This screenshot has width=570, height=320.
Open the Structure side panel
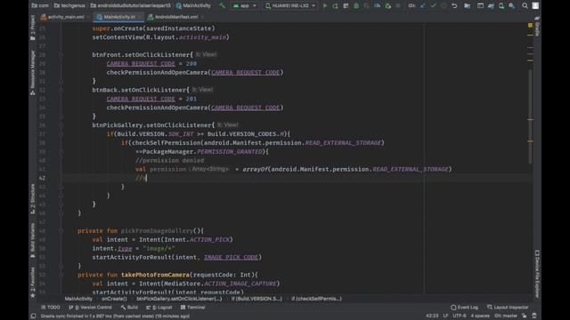pyautogui.click(x=33, y=199)
